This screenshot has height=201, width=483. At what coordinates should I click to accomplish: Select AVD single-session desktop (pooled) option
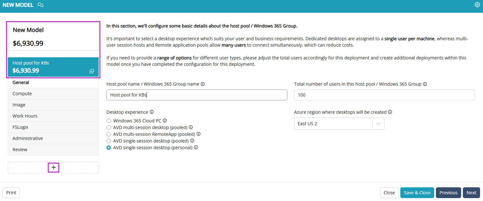pos(109,141)
